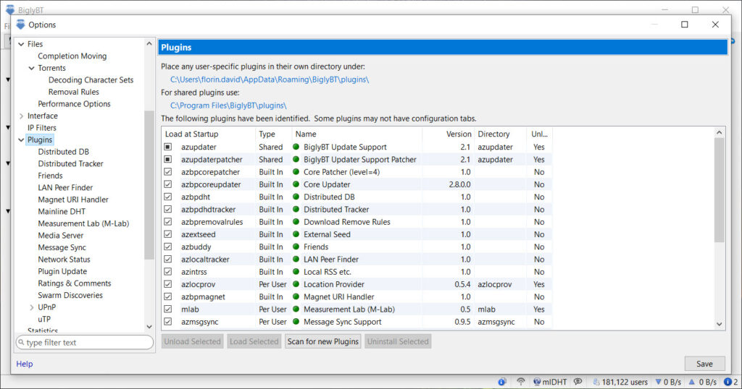Select IP Filters in the options tree

click(x=41, y=128)
